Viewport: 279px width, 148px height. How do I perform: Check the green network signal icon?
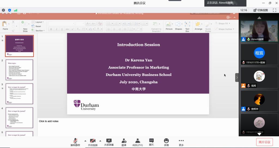tap(16, 10)
